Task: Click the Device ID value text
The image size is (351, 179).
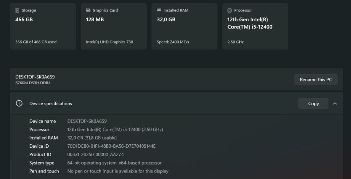Action: click(x=111, y=146)
